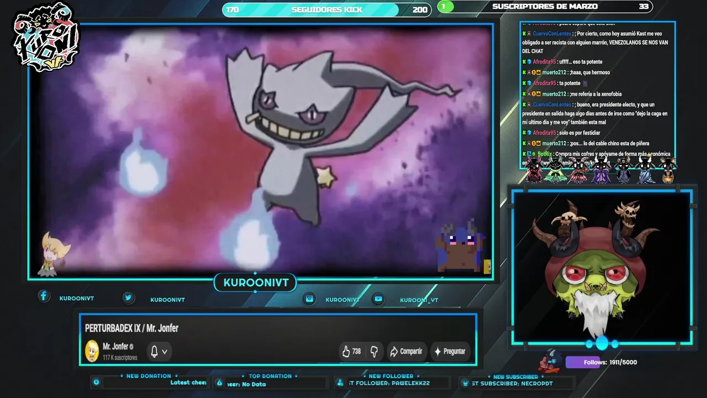
Task: Click the Seguidores Kick progress bar
Action: tap(326, 9)
